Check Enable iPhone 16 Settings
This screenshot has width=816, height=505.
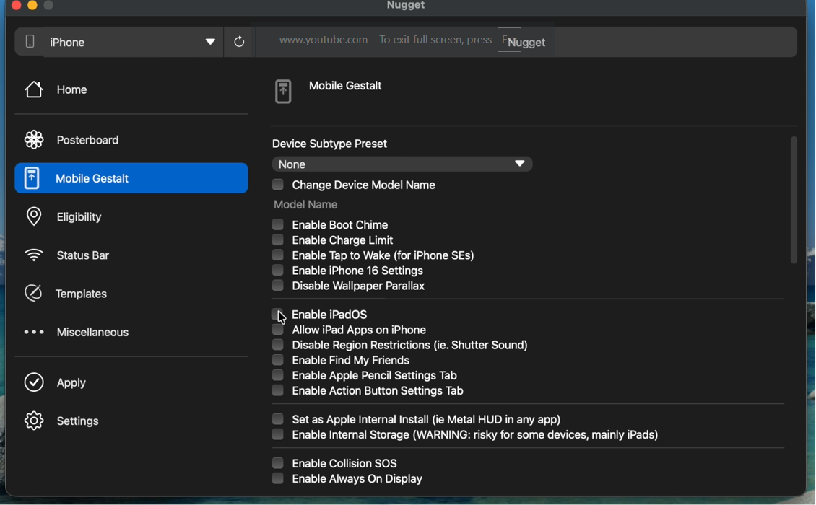pyautogui.click(x=278, y=270)
